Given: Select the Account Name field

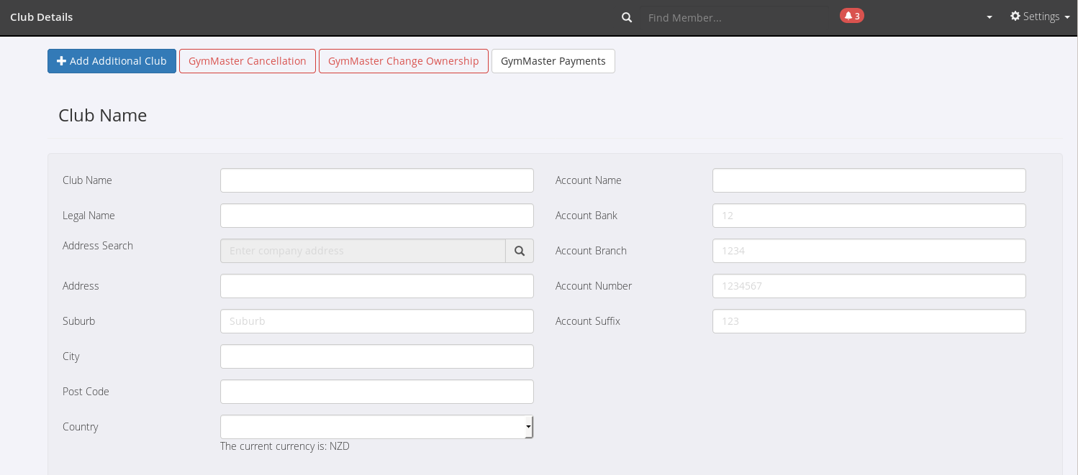Looking at the screenshot, I should pos(869,180).
